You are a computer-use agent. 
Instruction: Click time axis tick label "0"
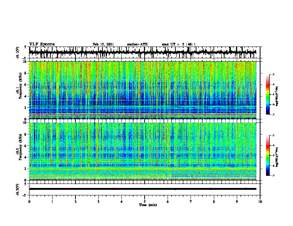29,202
